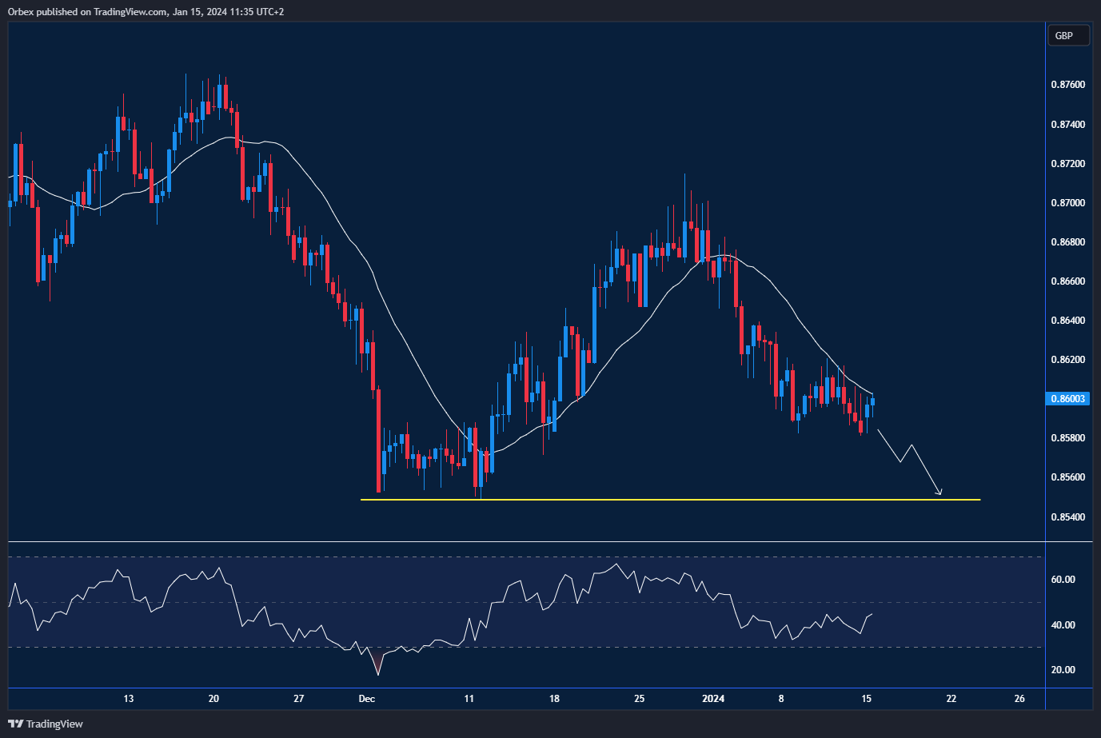1101x738 pixels.
Task: Click the 60.00 RSI scale label
Action: pyautogui.click(x=1063, y=580)
